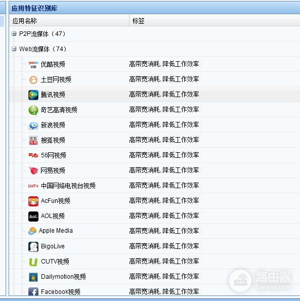Expand the P2P流媒体 category
Viewport: 300px width, 301px height.
tap(14, 34)
